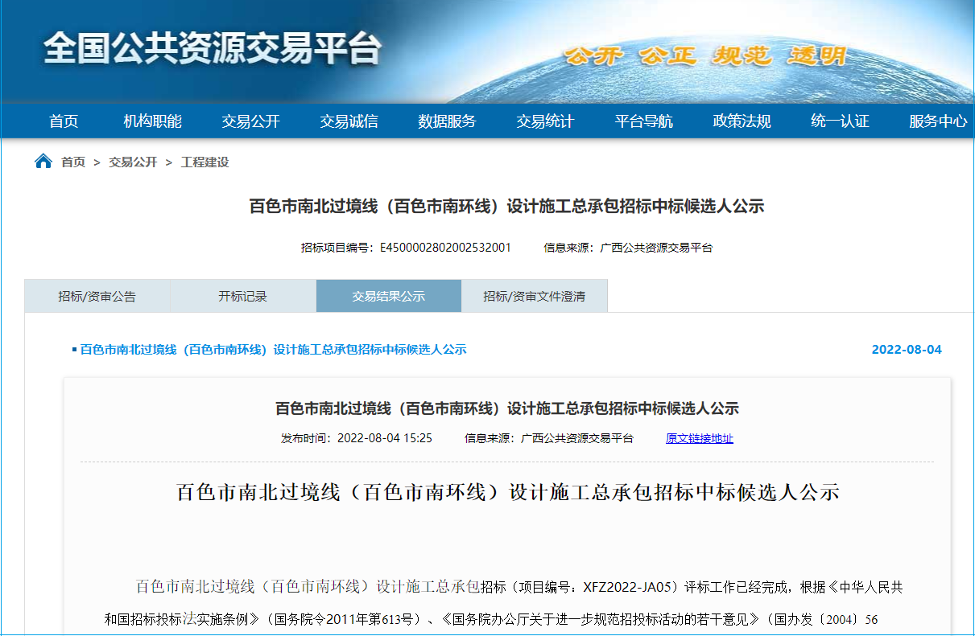Open the 原文链接地址 hyperlink
The image size is (975, 636).
pyautogui.click(x=699, y=438)
